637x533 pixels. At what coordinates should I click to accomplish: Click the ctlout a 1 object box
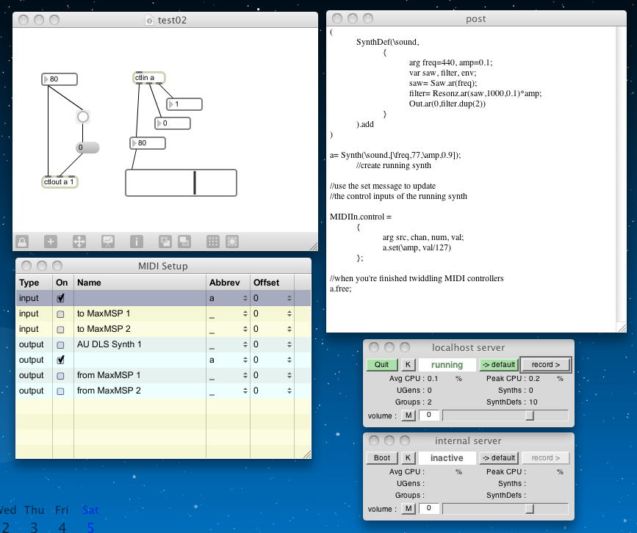(x=60, y=182)
